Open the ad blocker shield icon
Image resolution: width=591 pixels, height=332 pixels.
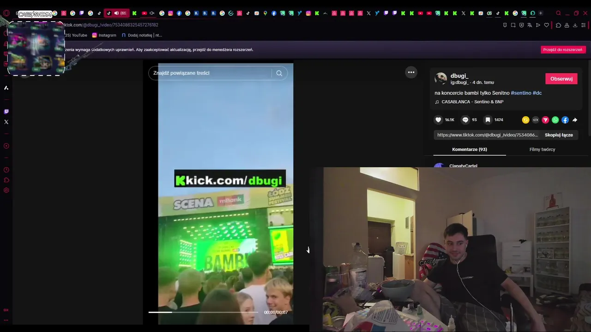click(522, 25)
